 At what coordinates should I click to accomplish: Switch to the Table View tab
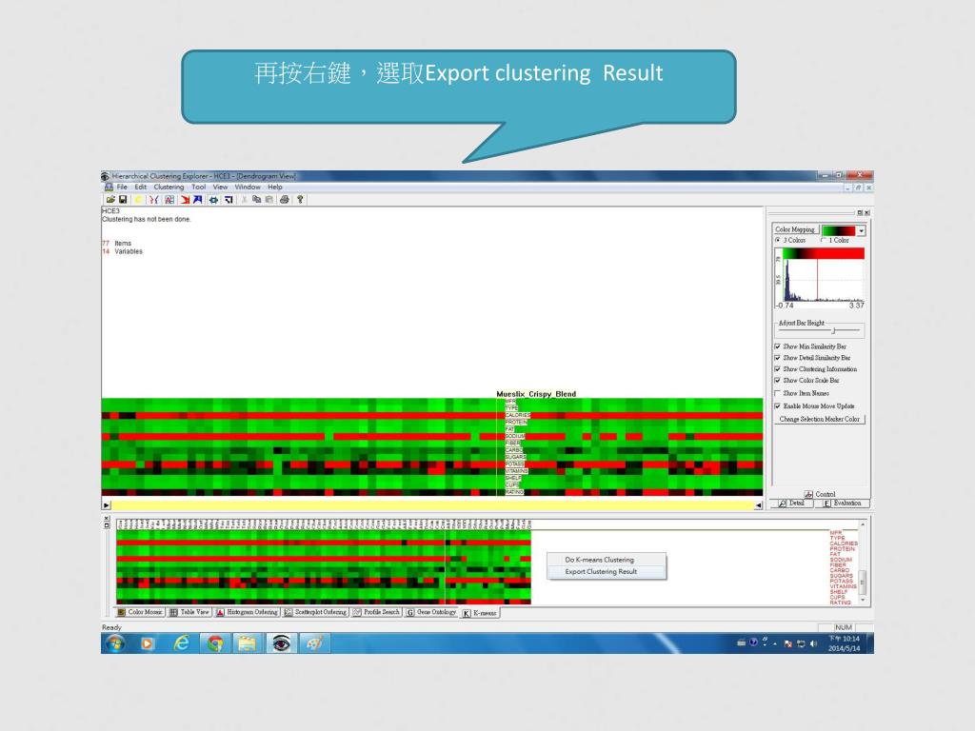tap(189, 612)
